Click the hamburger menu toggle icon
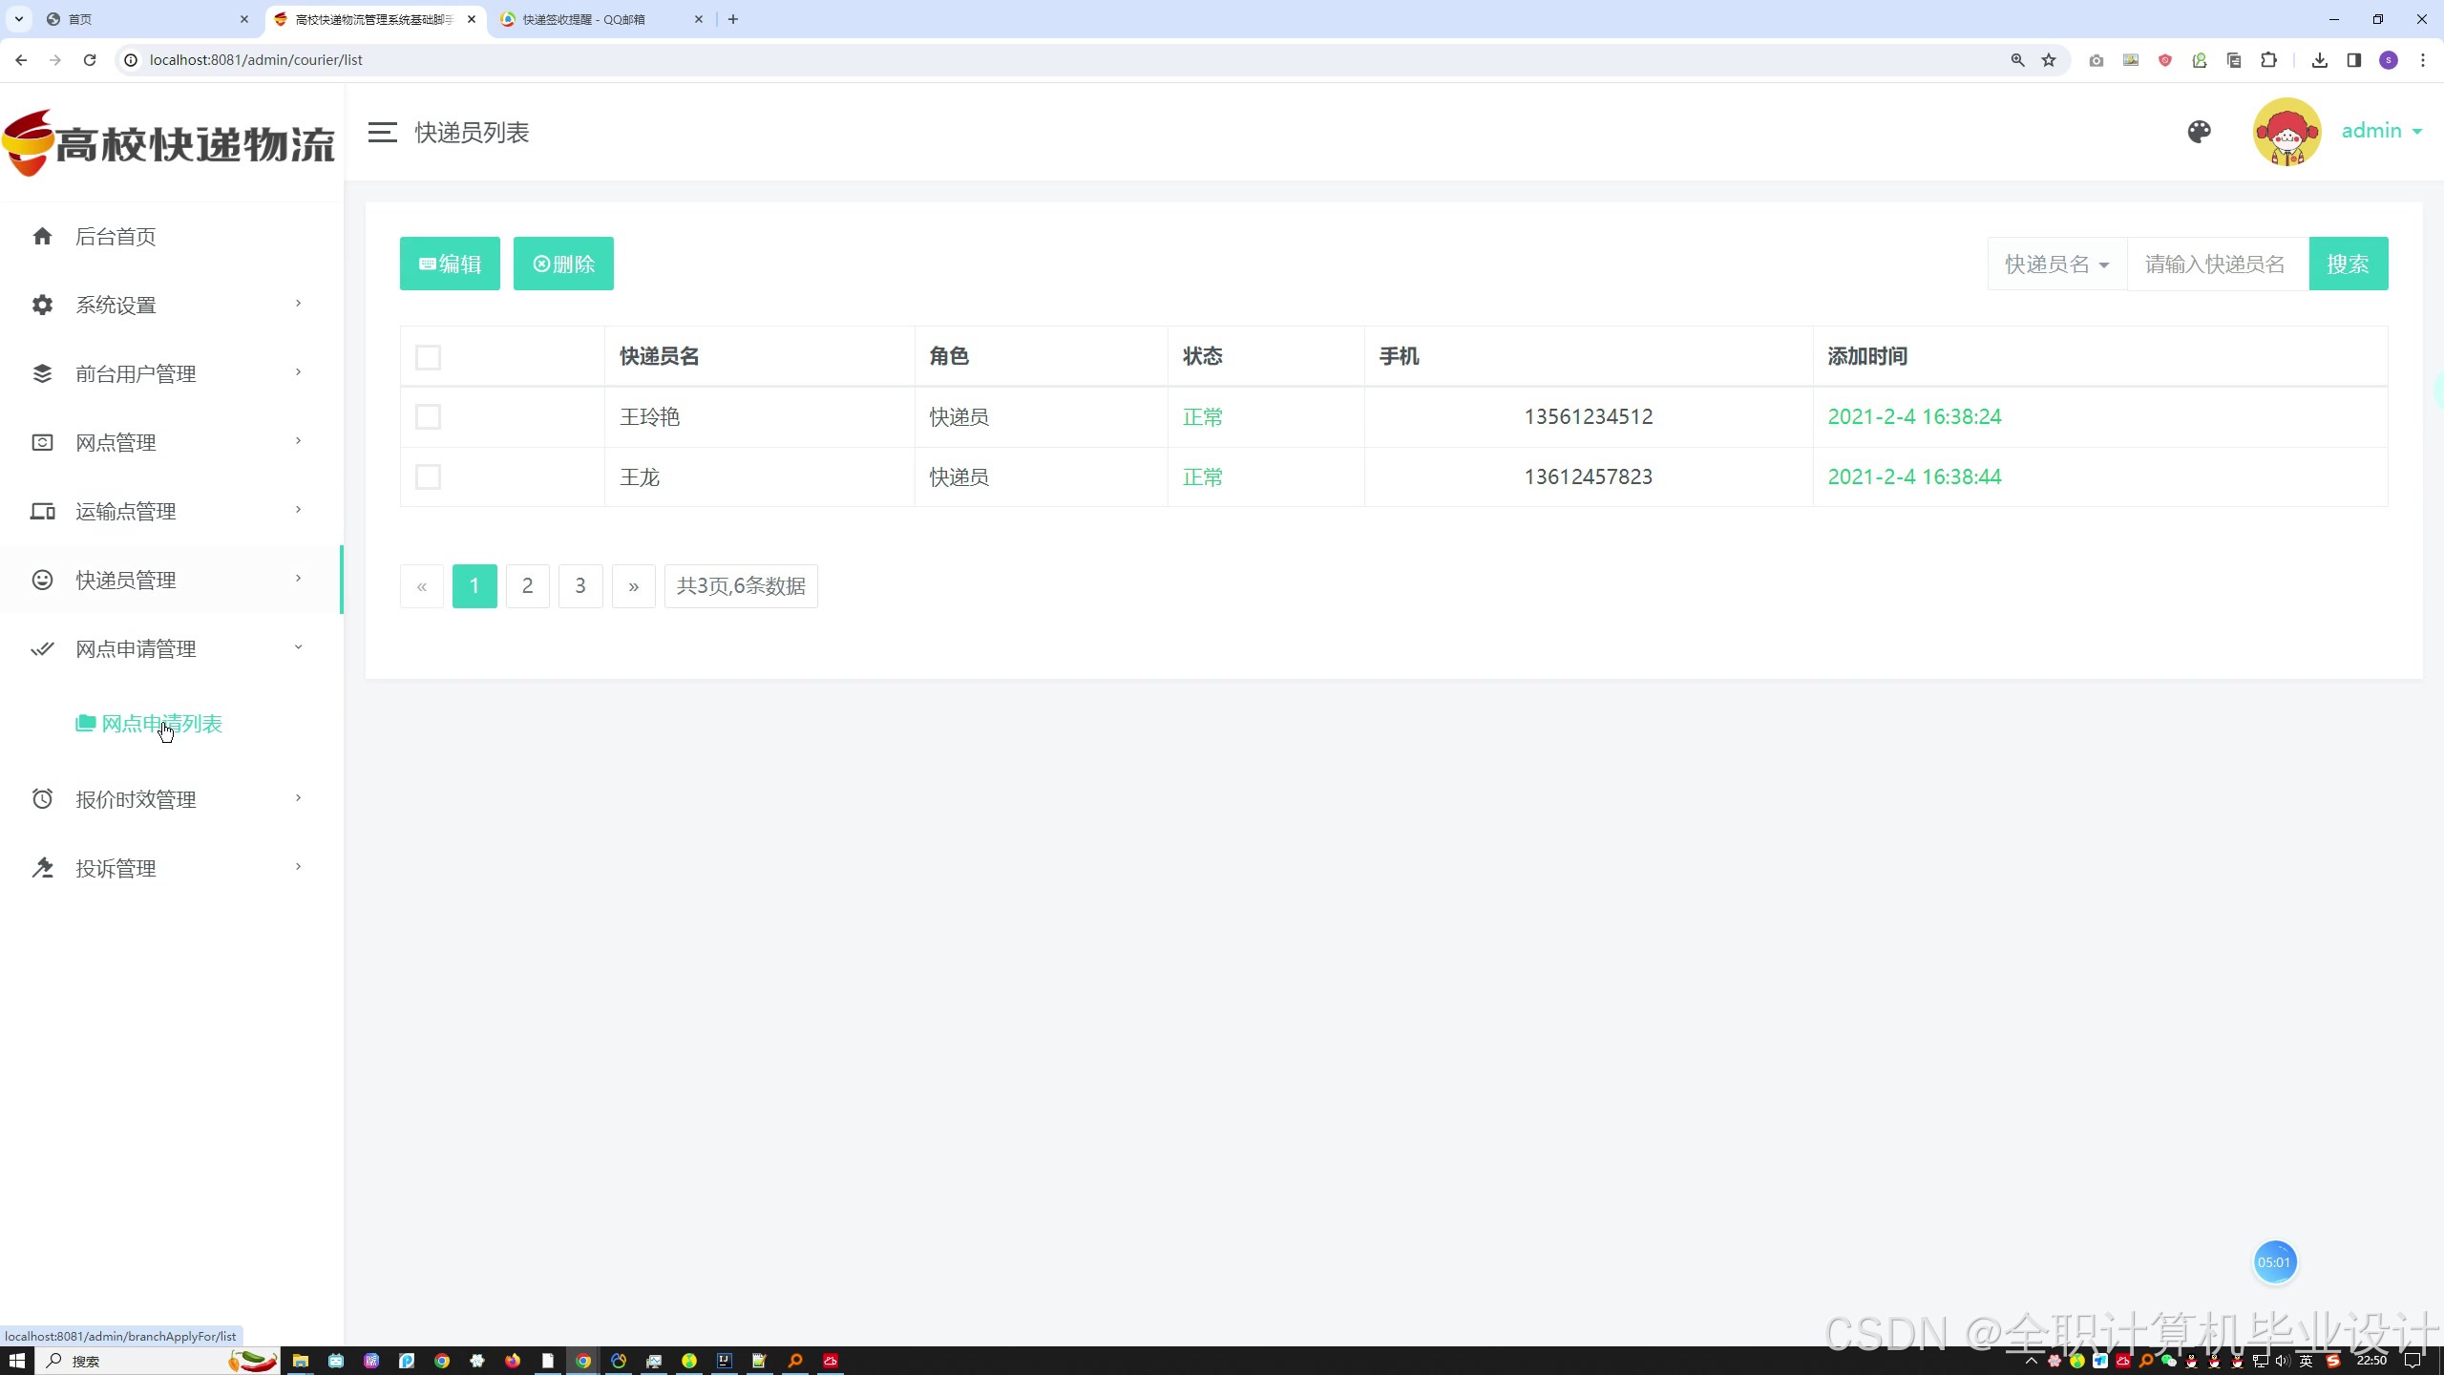This screenshot has height=1375, width=2444. tap(382, 132)
